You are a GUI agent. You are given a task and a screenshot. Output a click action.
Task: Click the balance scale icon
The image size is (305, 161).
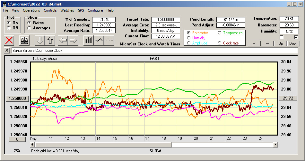click(24, 40)
